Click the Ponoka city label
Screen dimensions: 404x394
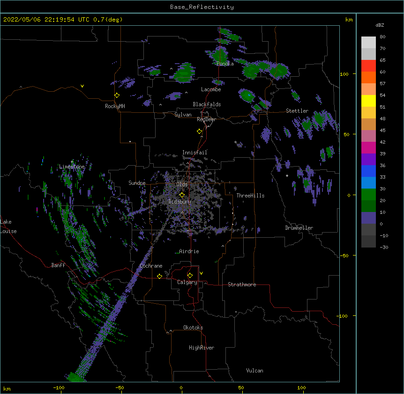click(225, 64)
